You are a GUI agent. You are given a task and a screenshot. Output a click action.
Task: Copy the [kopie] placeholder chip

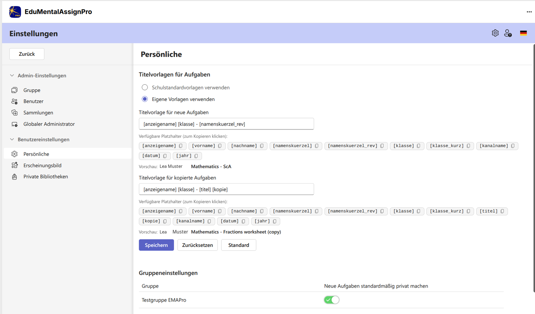click(155, 221)
